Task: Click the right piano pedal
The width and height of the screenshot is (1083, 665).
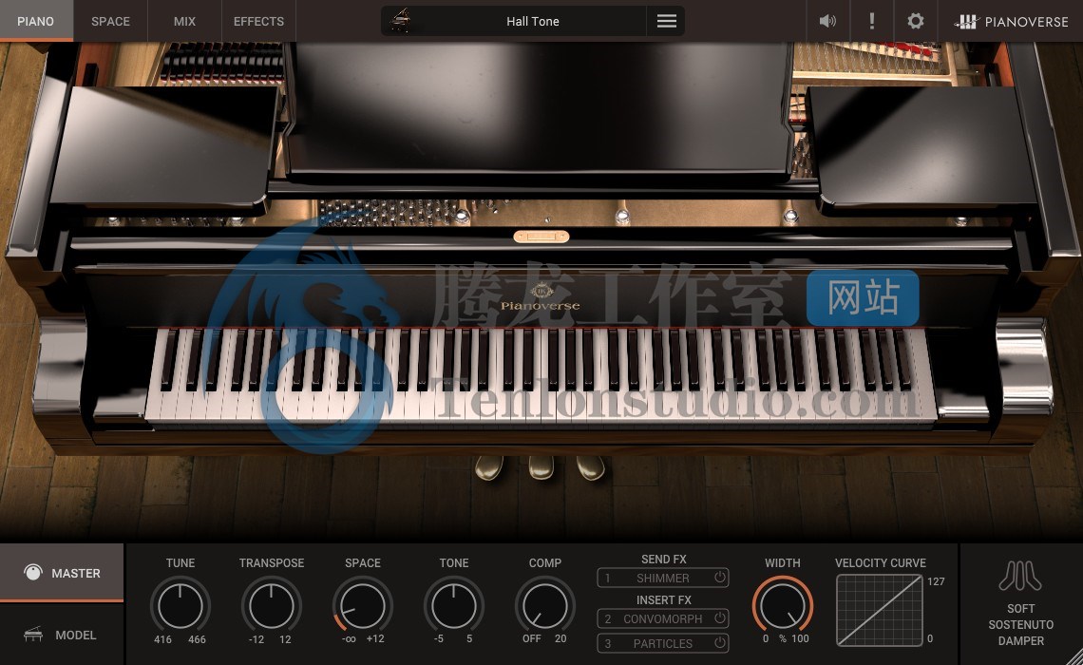Action: 591,467
